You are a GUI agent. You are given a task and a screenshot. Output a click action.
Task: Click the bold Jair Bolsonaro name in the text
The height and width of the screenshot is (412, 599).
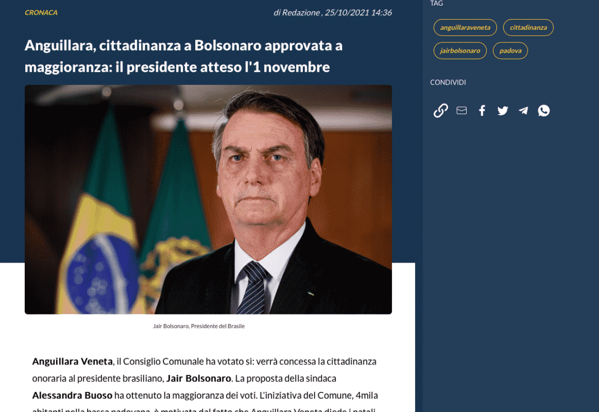pos(199,378)
